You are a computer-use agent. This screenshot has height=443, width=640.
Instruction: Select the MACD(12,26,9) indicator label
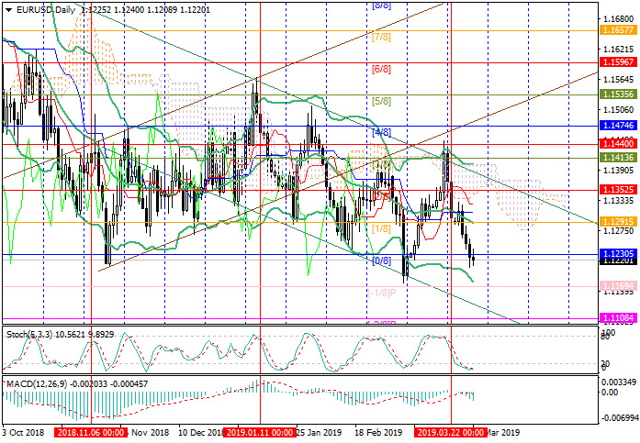[x=42, y=382]
